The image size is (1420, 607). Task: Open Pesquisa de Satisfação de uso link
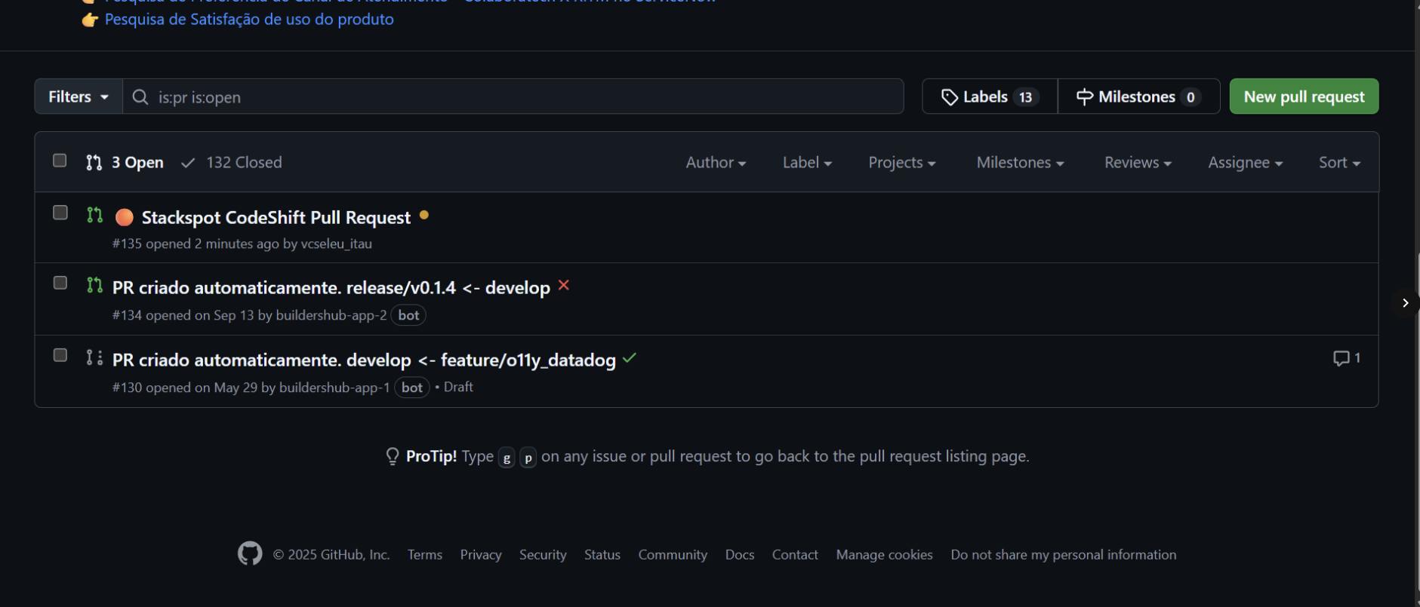point(249,20)
